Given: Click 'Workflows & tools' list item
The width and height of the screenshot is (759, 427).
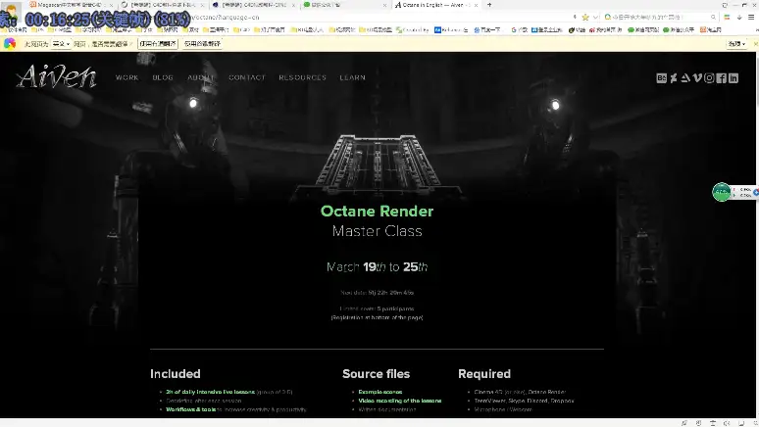Looking at the screenshot, I should pos(190,409).
